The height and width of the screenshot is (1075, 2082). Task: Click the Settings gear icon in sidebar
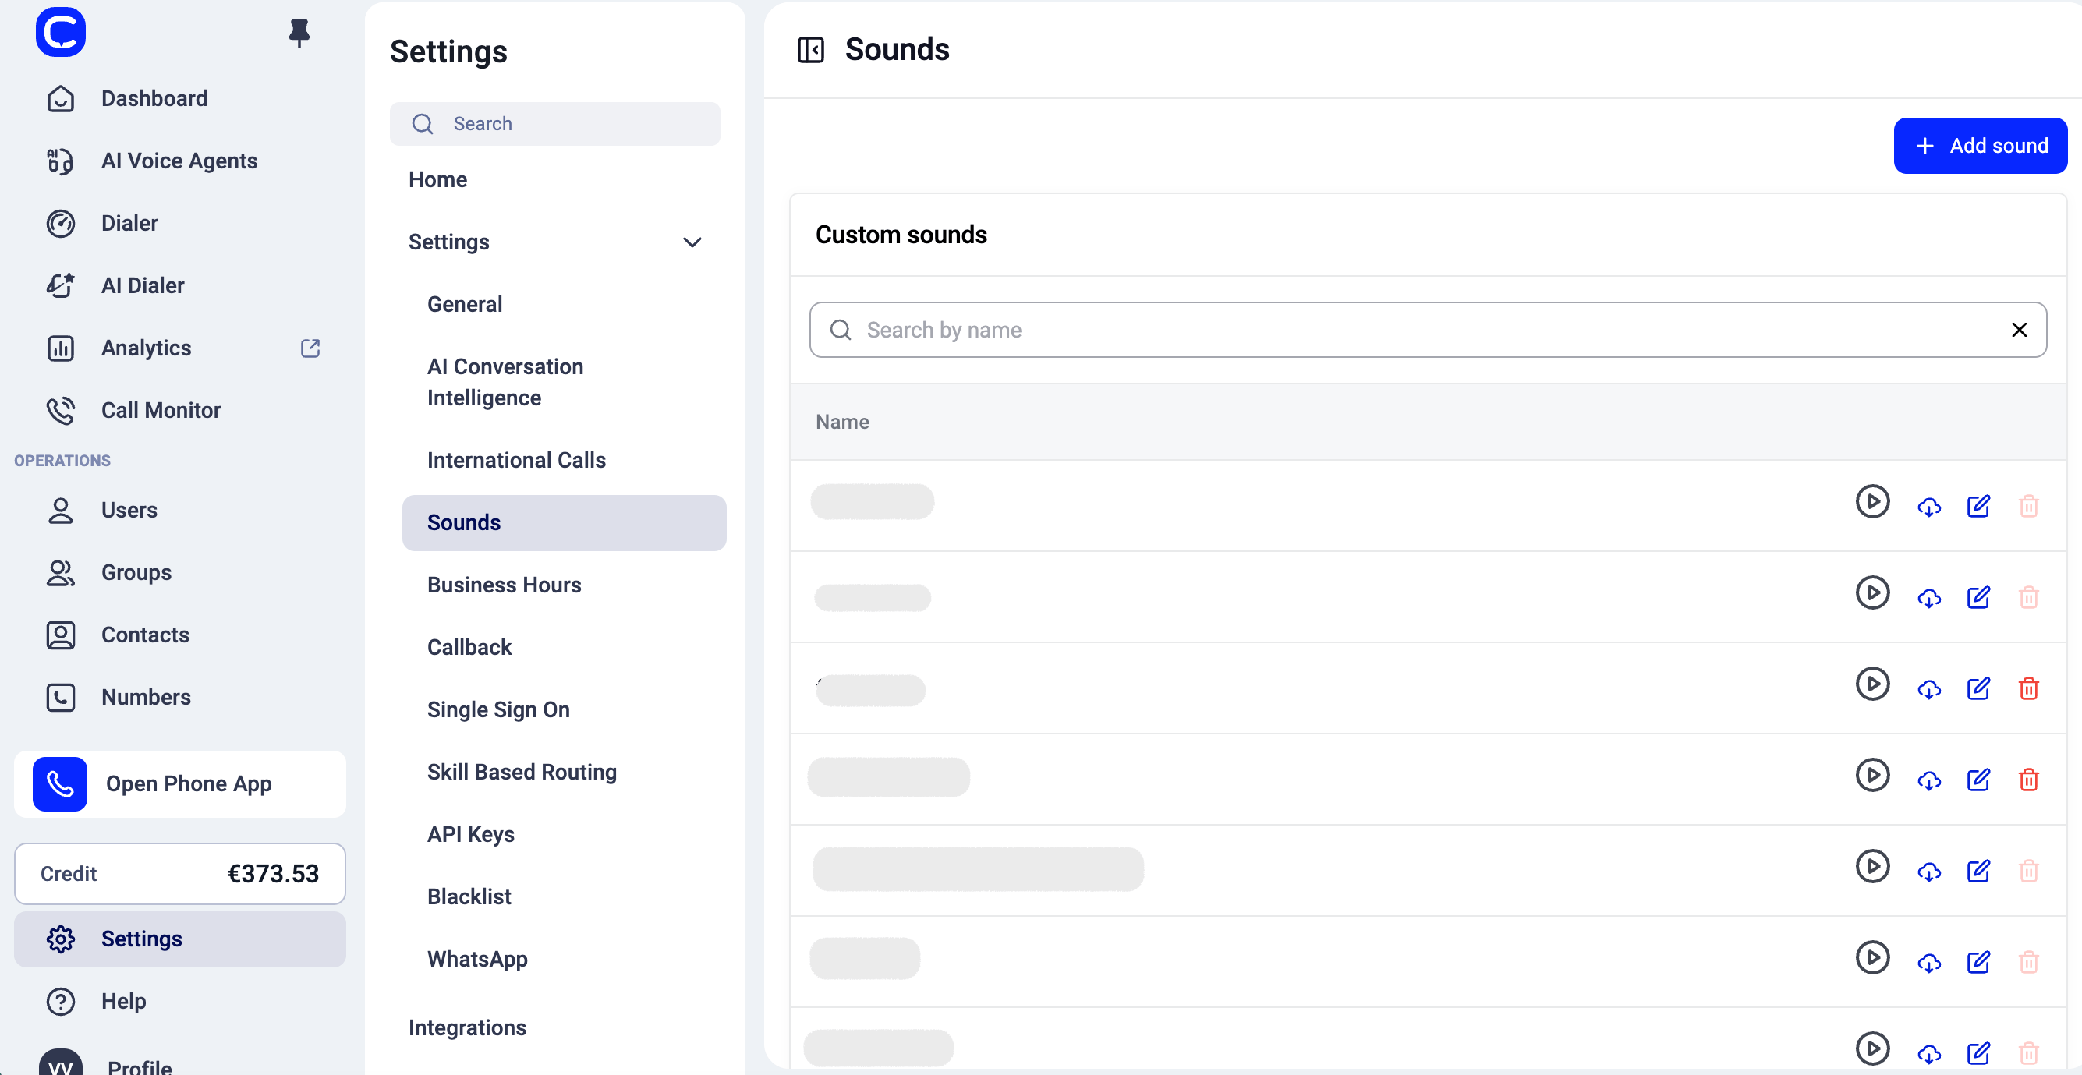pyautogui.click(x=61, y=939)
